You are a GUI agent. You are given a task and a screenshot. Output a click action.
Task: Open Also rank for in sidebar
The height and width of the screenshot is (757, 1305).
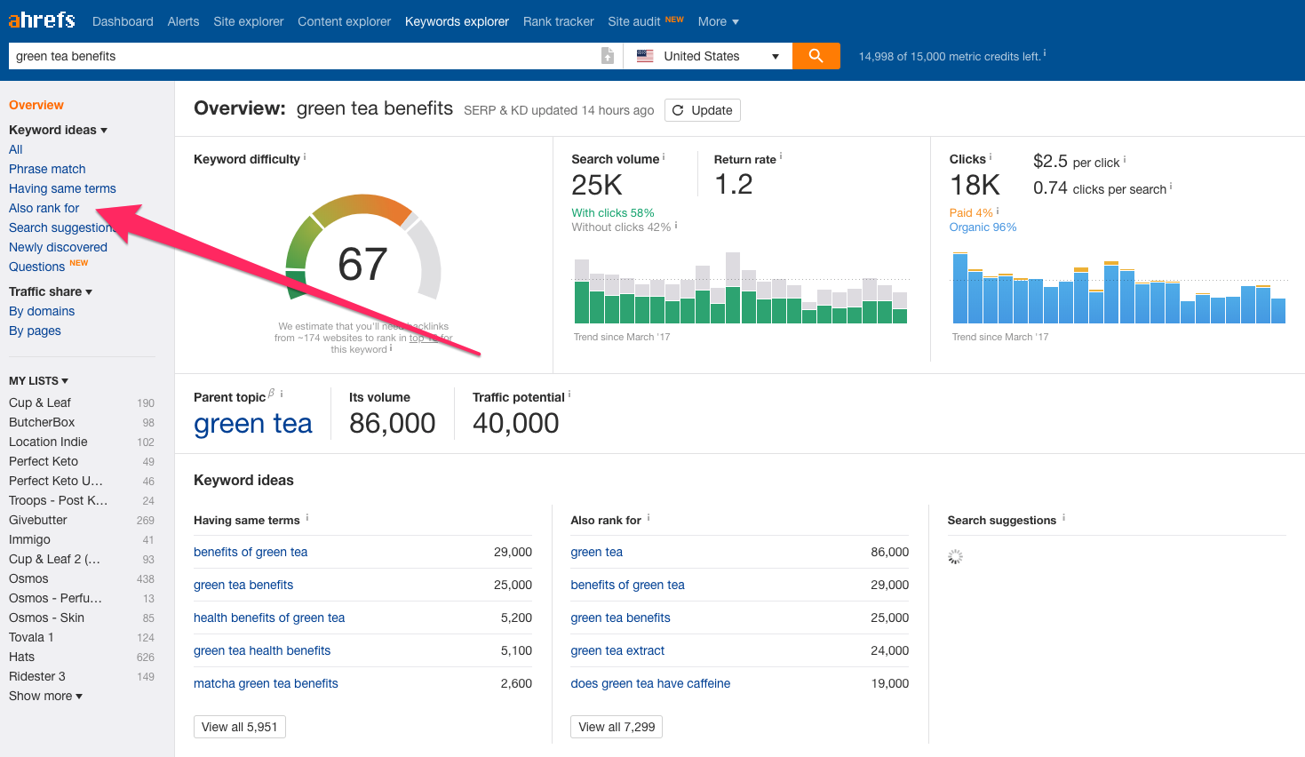[x=44, y=208]
